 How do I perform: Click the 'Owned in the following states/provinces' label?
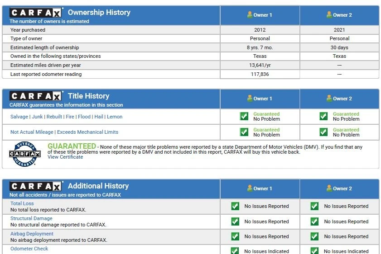pos(55,56)
